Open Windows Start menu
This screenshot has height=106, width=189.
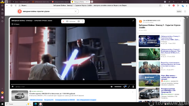[2, 104]
